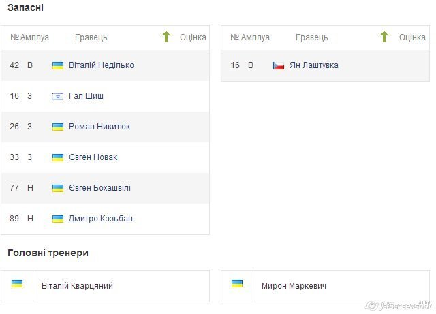
Task: Click the flag beside coach Мирон Маркевич
Action: point(237,283)
